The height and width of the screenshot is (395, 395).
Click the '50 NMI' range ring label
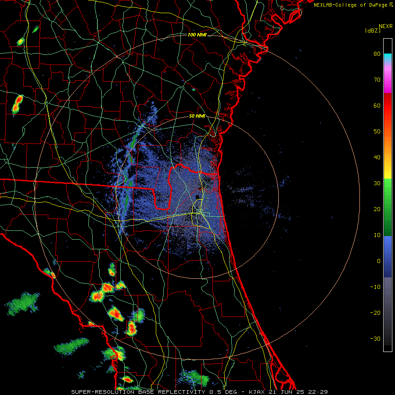pyautogui.click(x=197, y=116)
